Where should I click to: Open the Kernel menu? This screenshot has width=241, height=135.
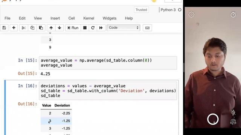coord(89,18)
